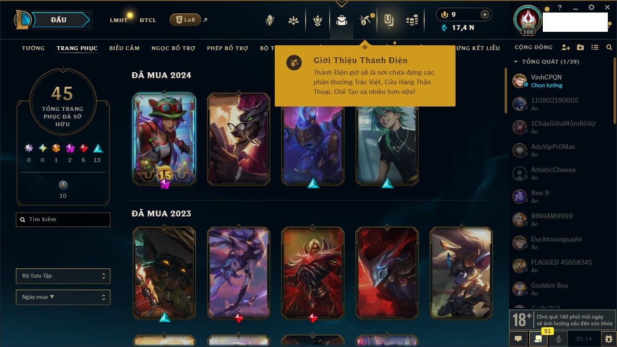617x347 pixels.
Task: Open the friends list view options icon
Action: (595, 48)
